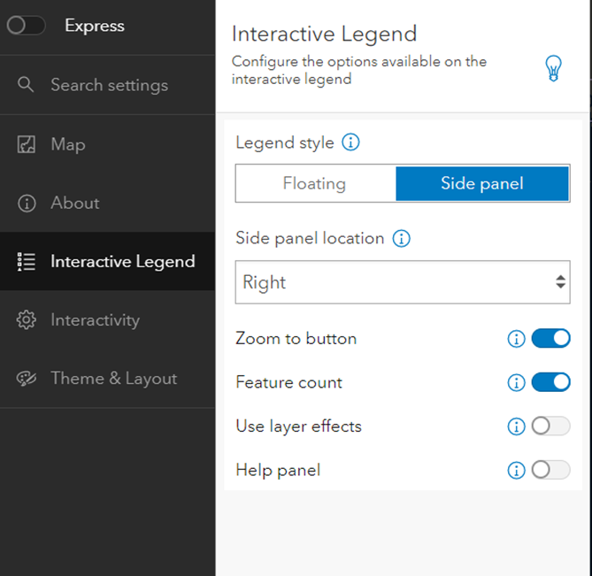Disable the Zoom to button toggle
The image size is (592, 576).
coord(550,338)
